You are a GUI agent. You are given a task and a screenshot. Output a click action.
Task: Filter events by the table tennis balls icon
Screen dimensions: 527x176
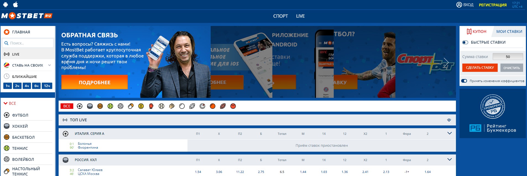(x=131, y=106)
